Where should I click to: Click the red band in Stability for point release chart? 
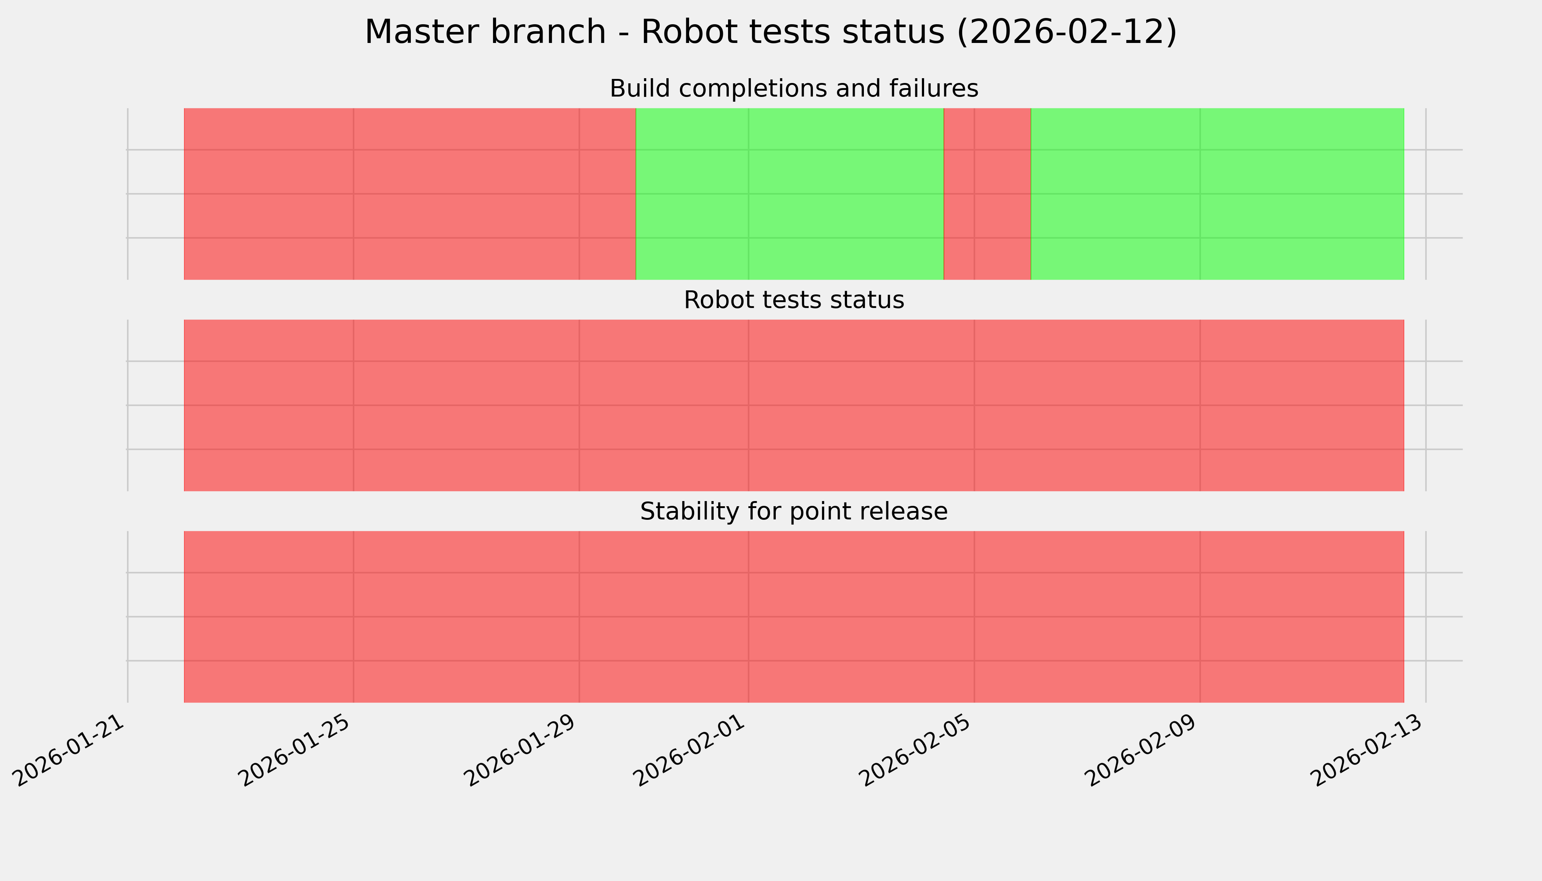click(x=793, y=617)
